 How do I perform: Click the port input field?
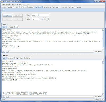coord(35,19)
